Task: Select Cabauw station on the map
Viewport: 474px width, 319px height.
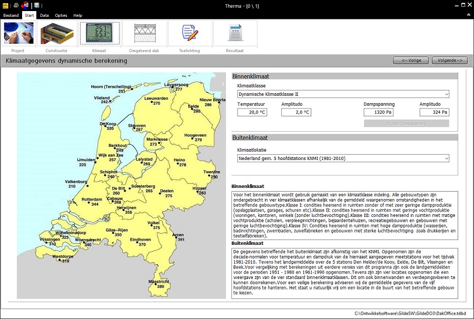Action: click(x=115, y=200)
